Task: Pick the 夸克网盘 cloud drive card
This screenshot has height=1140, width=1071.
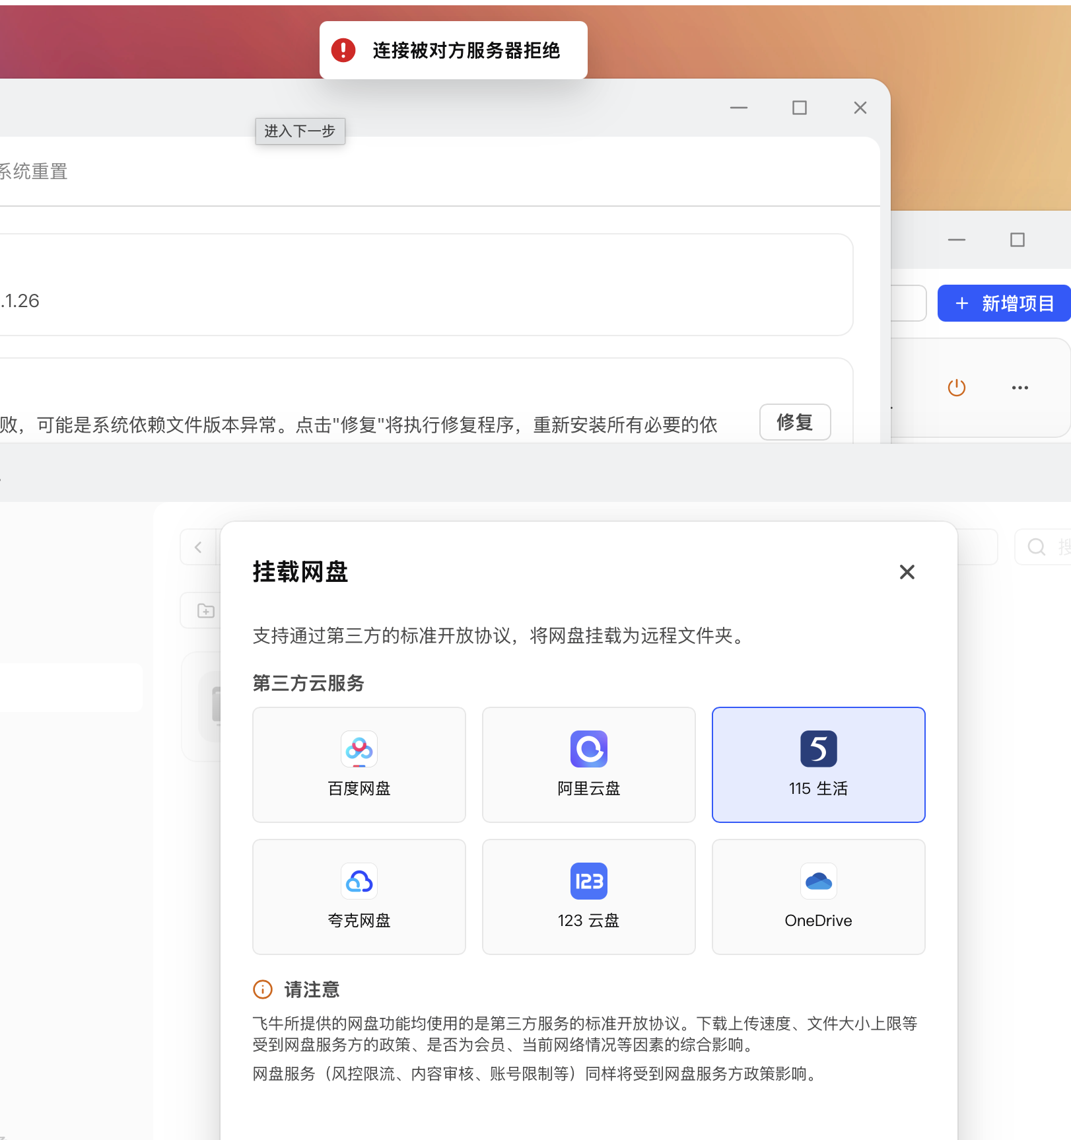Action: tap(359, 897)
